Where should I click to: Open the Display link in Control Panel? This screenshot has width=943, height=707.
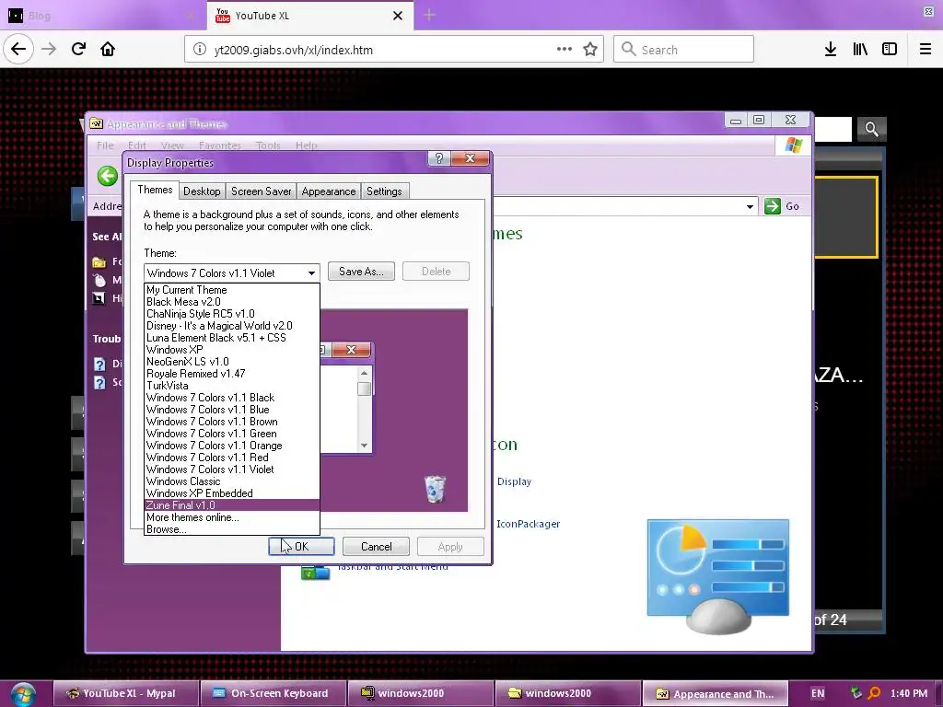514,481
